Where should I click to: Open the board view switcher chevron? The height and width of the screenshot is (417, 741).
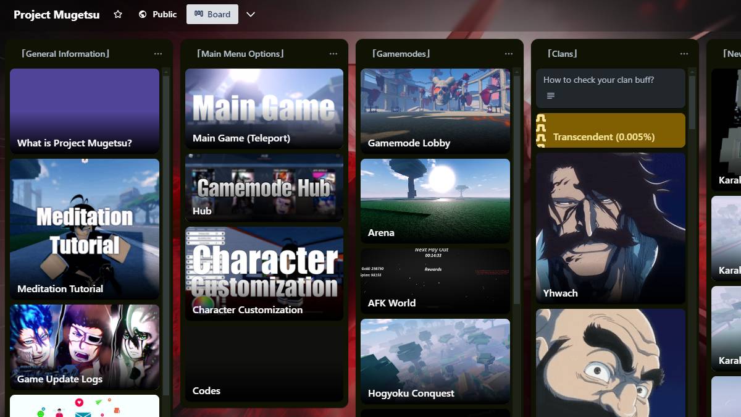coord(251,14)
